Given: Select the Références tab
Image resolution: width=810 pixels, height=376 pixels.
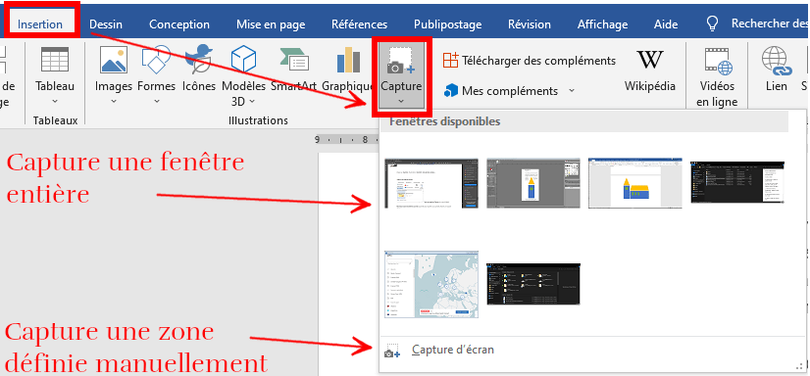Looking at the screenshot, I should click(359, 24).
